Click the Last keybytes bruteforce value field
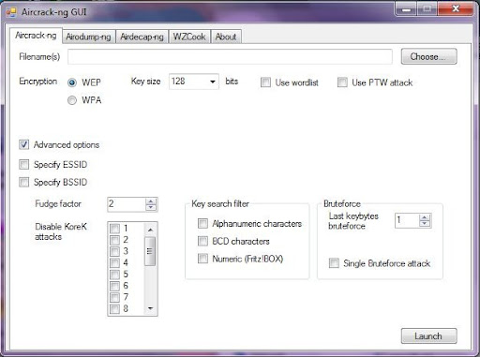The height and width of the screenshot is (357, 480). coord(407,220)
